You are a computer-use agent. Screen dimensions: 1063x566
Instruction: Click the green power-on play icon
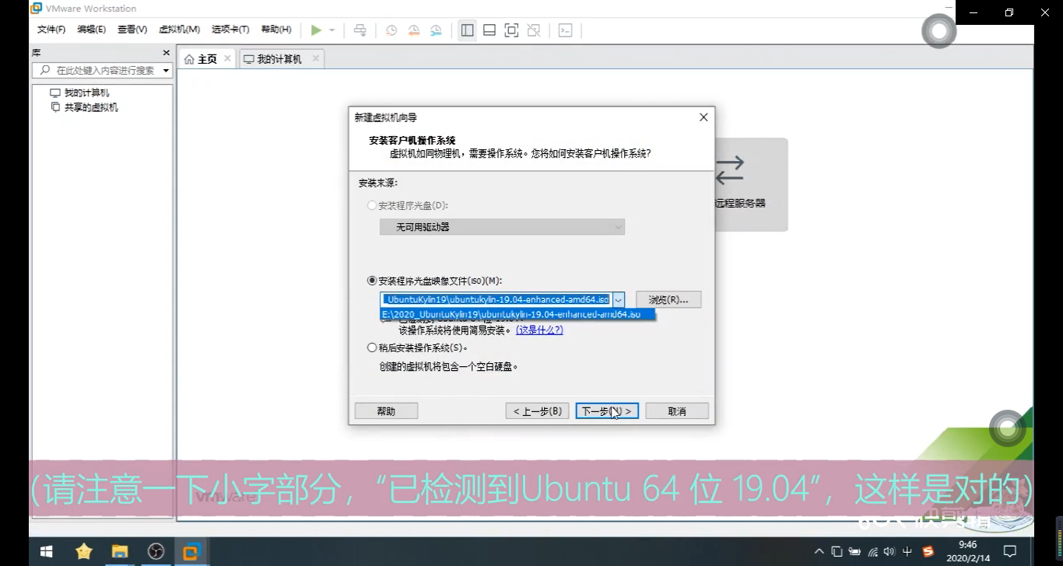[x=316, y=30]
